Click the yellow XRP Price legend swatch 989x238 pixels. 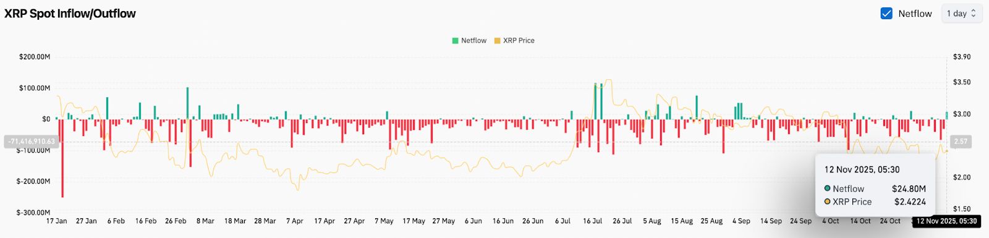pyautogui.click(x=497, y=41)
